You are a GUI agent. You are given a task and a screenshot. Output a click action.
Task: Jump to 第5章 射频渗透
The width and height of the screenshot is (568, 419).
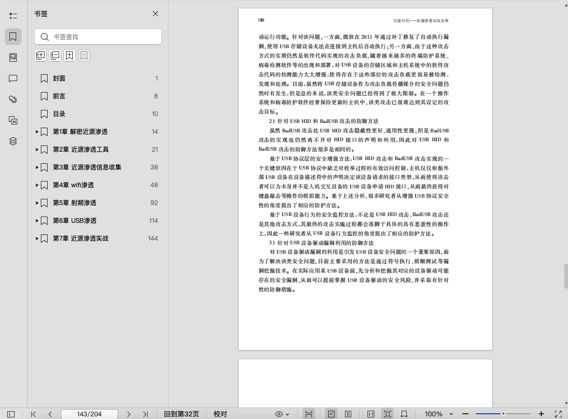pyautogui.click(x=75, y=202)
